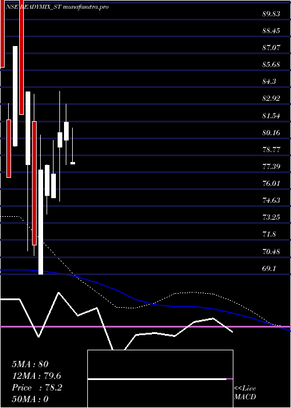Click the NSE READYMIX_ST munafasutra.pro title text

coord(58,7)
